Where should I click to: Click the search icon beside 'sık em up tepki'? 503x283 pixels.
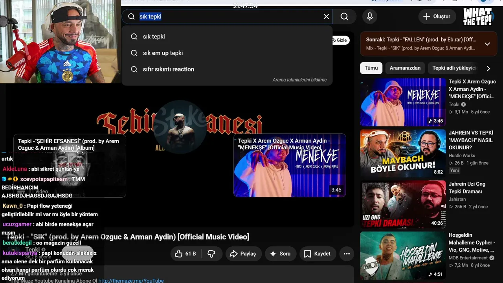(134, 53)
